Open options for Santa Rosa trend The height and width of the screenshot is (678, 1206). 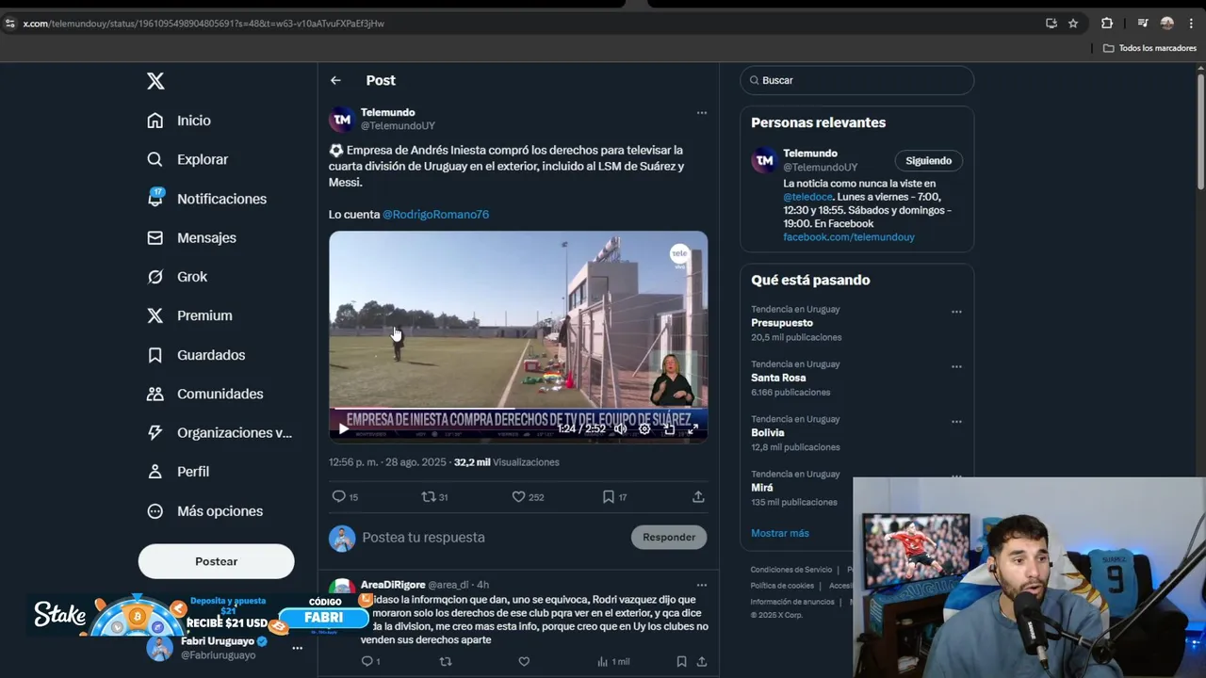pyautogui.click(x=956, y=367)
